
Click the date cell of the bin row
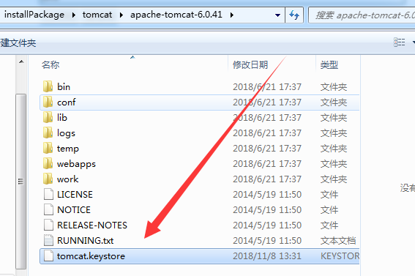point(266,87)
